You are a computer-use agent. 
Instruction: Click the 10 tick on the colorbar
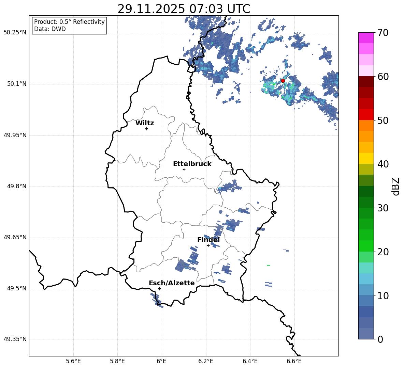383,295
